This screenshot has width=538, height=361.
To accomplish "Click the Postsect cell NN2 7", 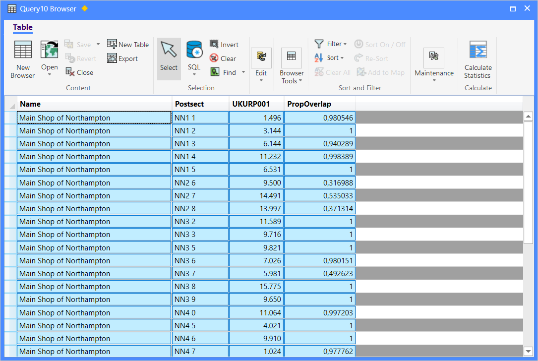I will click(200, 195).
